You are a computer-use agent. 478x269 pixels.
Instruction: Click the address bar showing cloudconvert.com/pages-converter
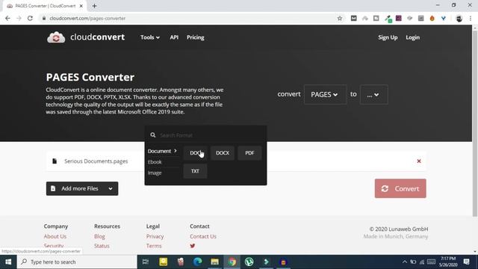tap(189, 18)
